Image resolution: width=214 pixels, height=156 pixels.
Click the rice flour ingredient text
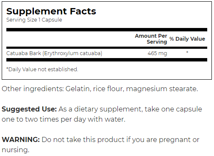108,89
